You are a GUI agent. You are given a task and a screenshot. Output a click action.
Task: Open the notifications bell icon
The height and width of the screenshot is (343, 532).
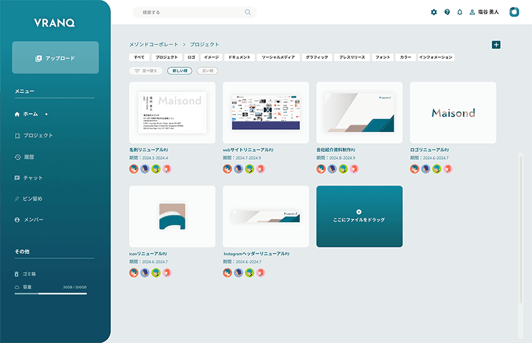pyautogui.click(x=460, y=12)
